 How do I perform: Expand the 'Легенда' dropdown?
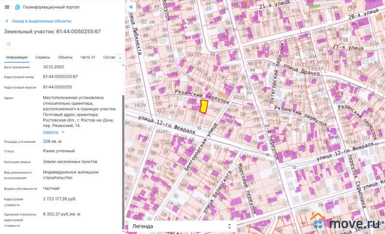[x=178, y=226]
